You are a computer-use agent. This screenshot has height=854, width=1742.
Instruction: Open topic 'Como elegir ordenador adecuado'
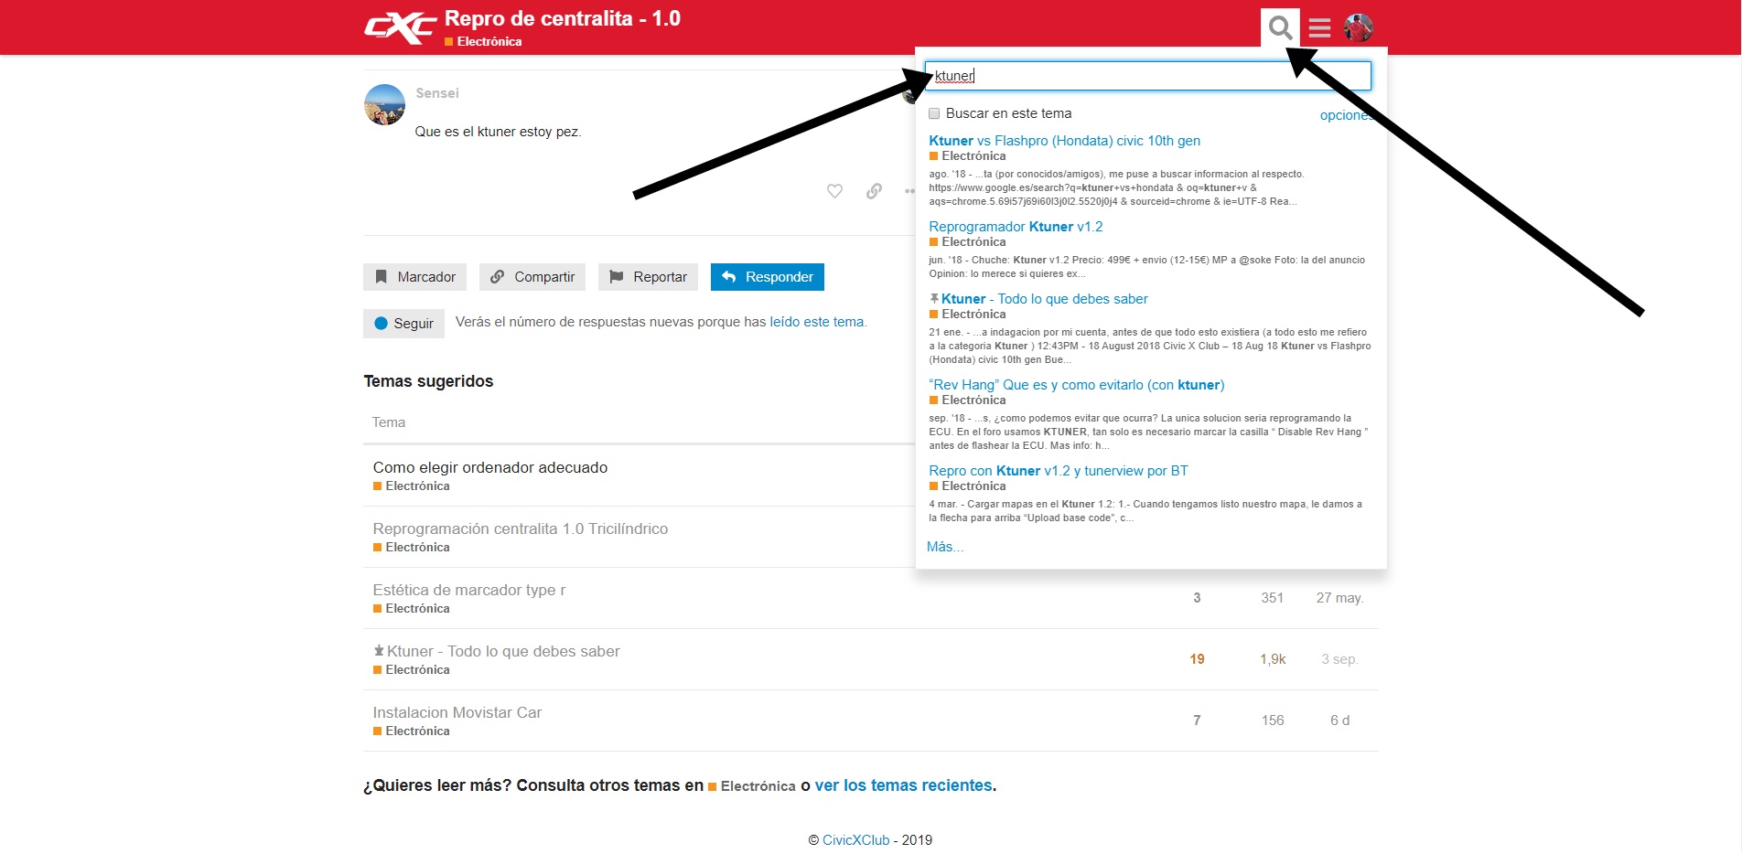(x=490, y=467)
